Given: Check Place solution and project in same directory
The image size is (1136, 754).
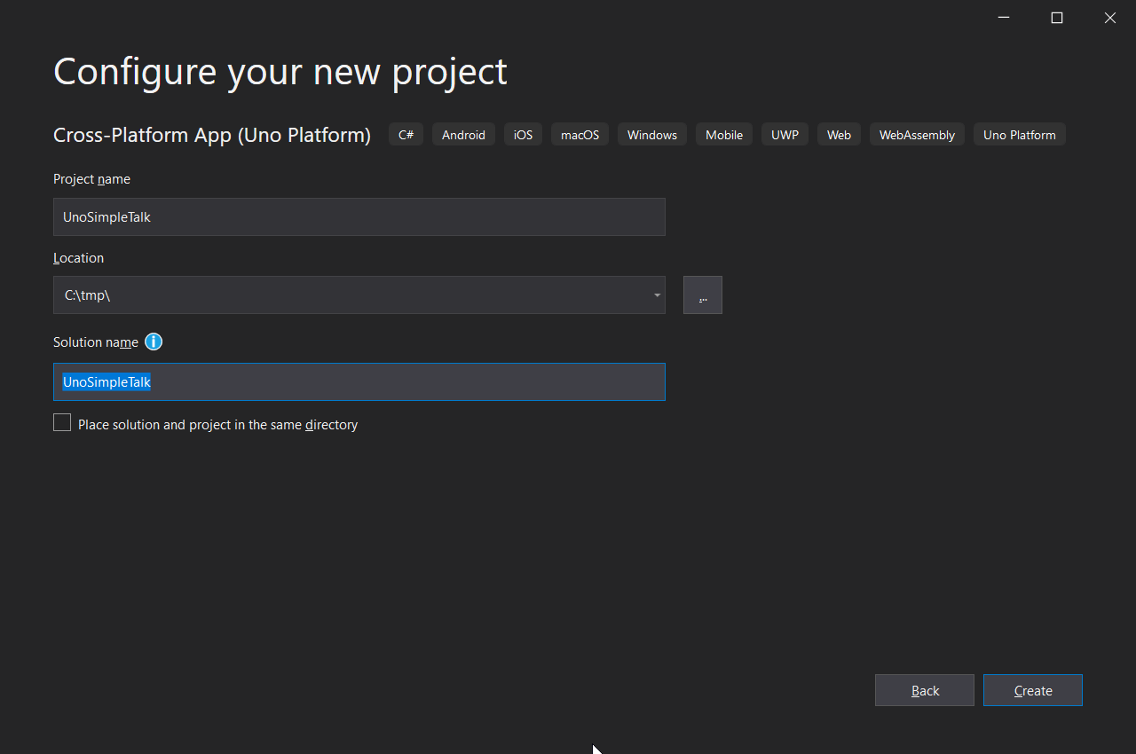Looking at the screenshot, I should (x=62, y=423).
